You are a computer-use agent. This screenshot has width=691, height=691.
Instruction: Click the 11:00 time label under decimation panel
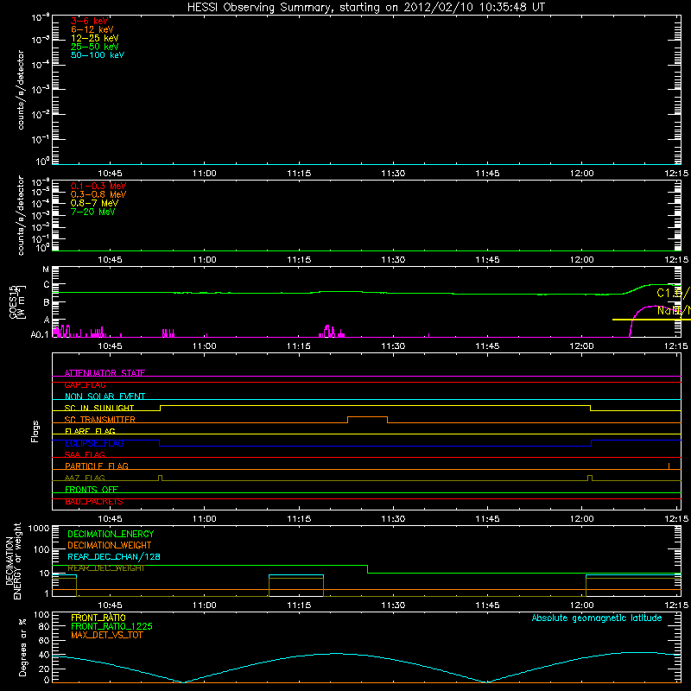click(x=205, y=605)
